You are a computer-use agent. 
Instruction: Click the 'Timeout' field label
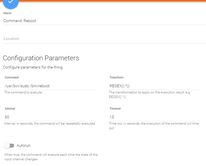pos(115,108)
